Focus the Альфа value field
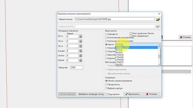Image resolution: width=193 pixels, height=108 pixels. click(x=73, y=51)
